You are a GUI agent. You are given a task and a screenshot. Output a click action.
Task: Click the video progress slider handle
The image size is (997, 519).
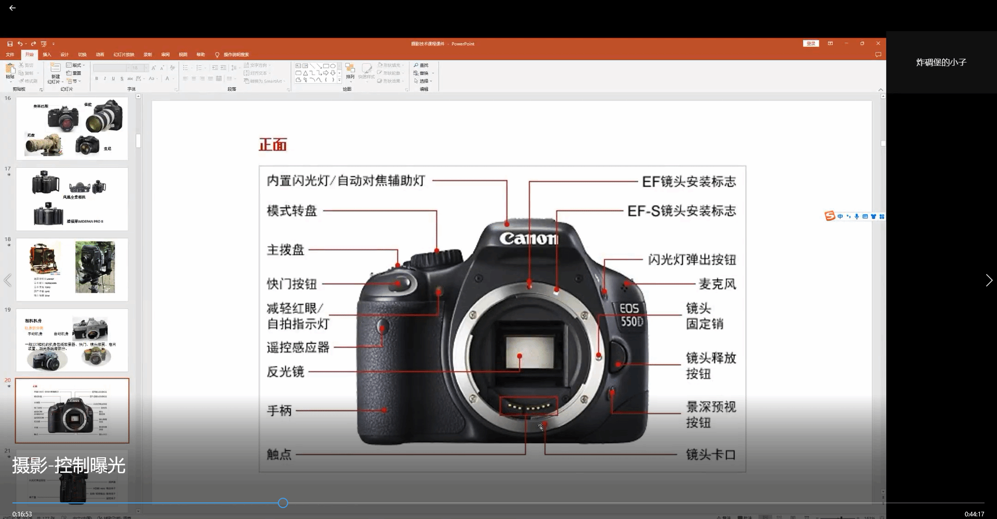[x=283, y=503]
